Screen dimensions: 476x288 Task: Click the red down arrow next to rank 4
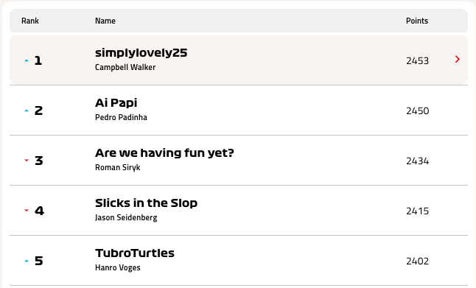[x=27, y=211]
